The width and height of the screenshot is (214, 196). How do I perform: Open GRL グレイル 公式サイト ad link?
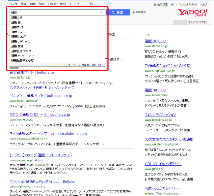coord(163,164)
